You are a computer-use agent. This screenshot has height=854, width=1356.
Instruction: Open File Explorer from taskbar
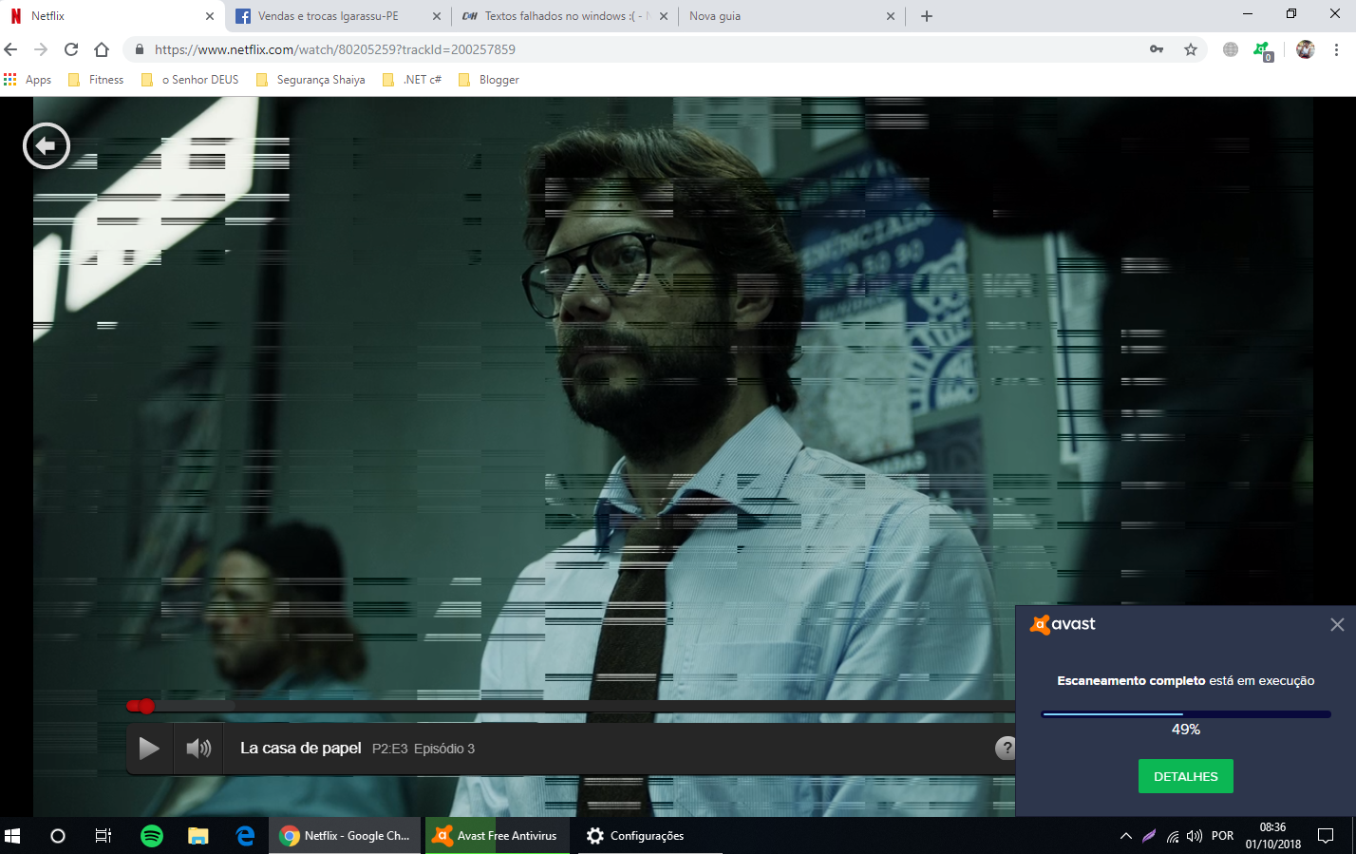(x=198, y=836)
